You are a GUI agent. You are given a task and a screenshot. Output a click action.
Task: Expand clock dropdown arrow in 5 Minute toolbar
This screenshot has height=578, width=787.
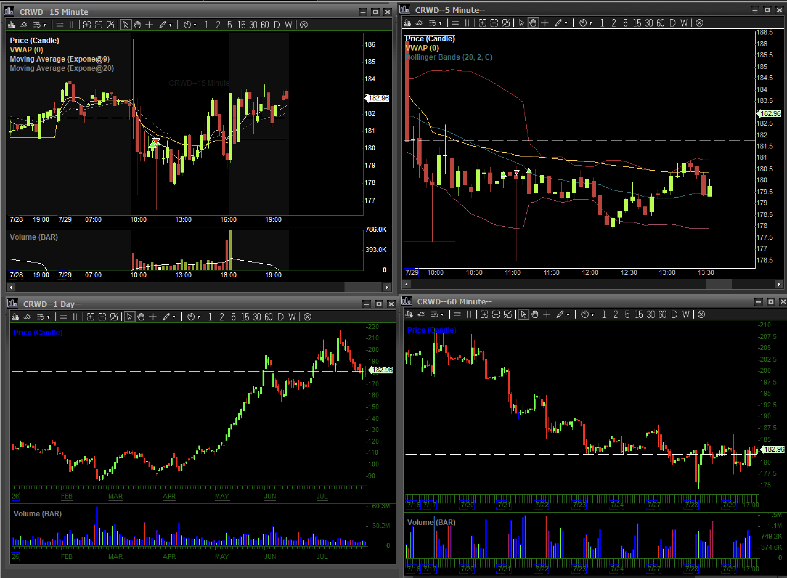(x=591, y=23)
